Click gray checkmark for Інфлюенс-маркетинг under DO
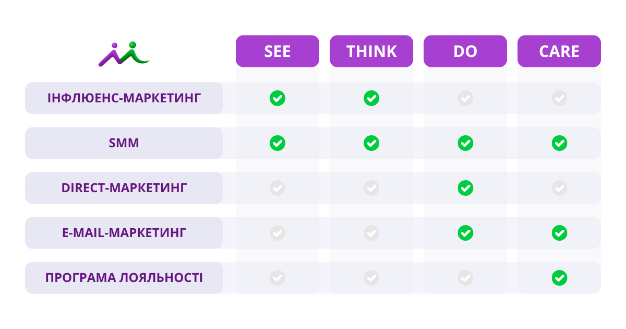 point(465,98)
